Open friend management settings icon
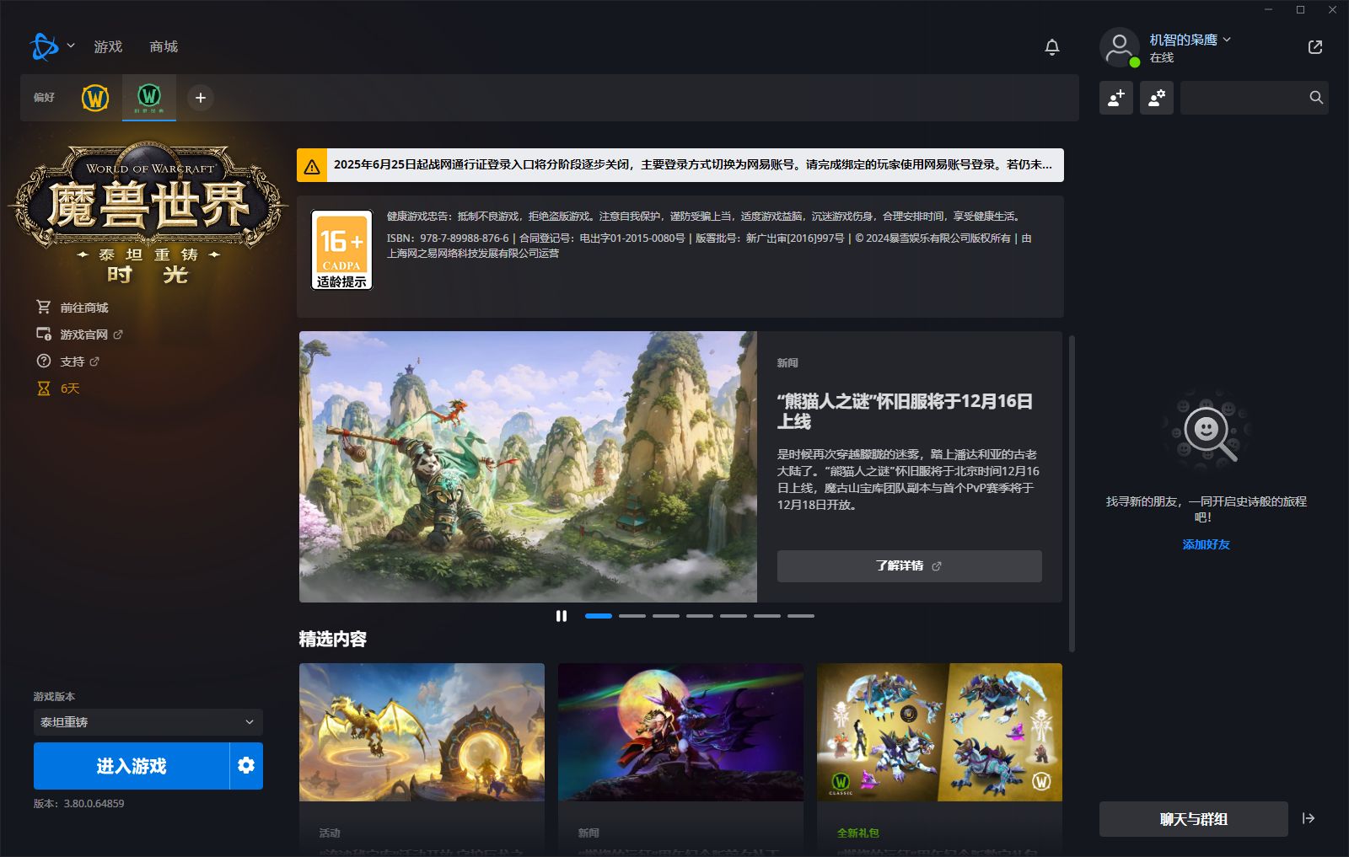Image resolution: width=1349 pixels, height=857 pixels. (1157, 98)
